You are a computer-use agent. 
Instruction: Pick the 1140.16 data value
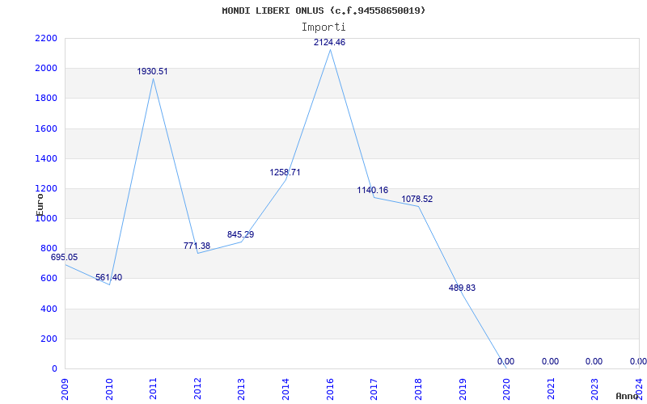373,191
